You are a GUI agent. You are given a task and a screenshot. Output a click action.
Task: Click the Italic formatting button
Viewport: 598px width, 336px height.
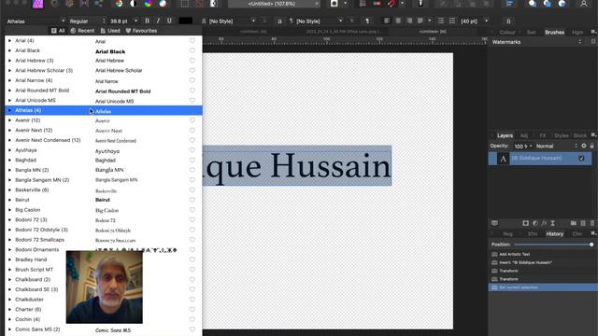(158, 21)
